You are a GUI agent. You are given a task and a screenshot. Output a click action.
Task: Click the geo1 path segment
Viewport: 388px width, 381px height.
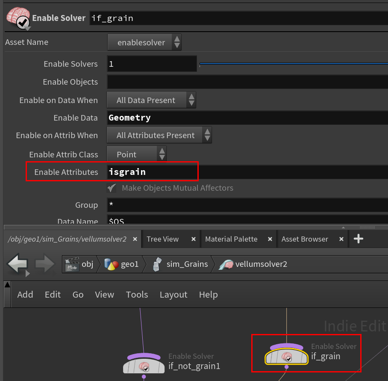click(121, 264)
